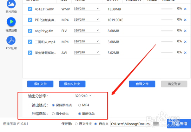Start compression with 开始压缩 button
This screenshot has width=191, height=132.
click(x=179, y=124)
